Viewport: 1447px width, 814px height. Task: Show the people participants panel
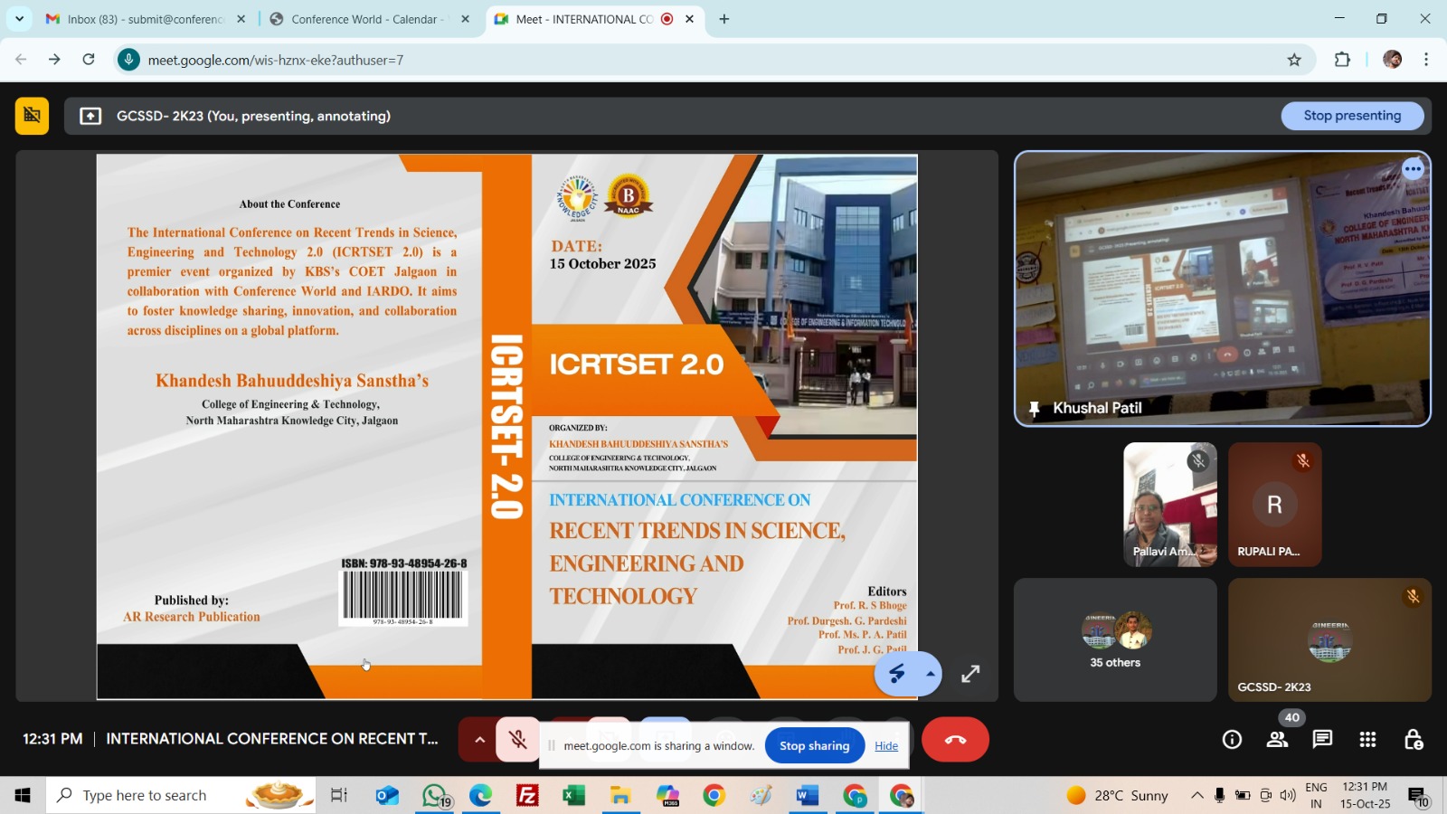(x=1277, y=740)
